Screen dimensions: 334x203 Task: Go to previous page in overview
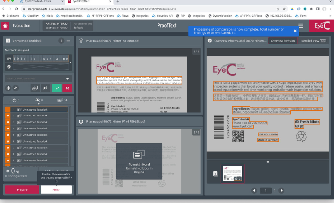pos(254,190)
